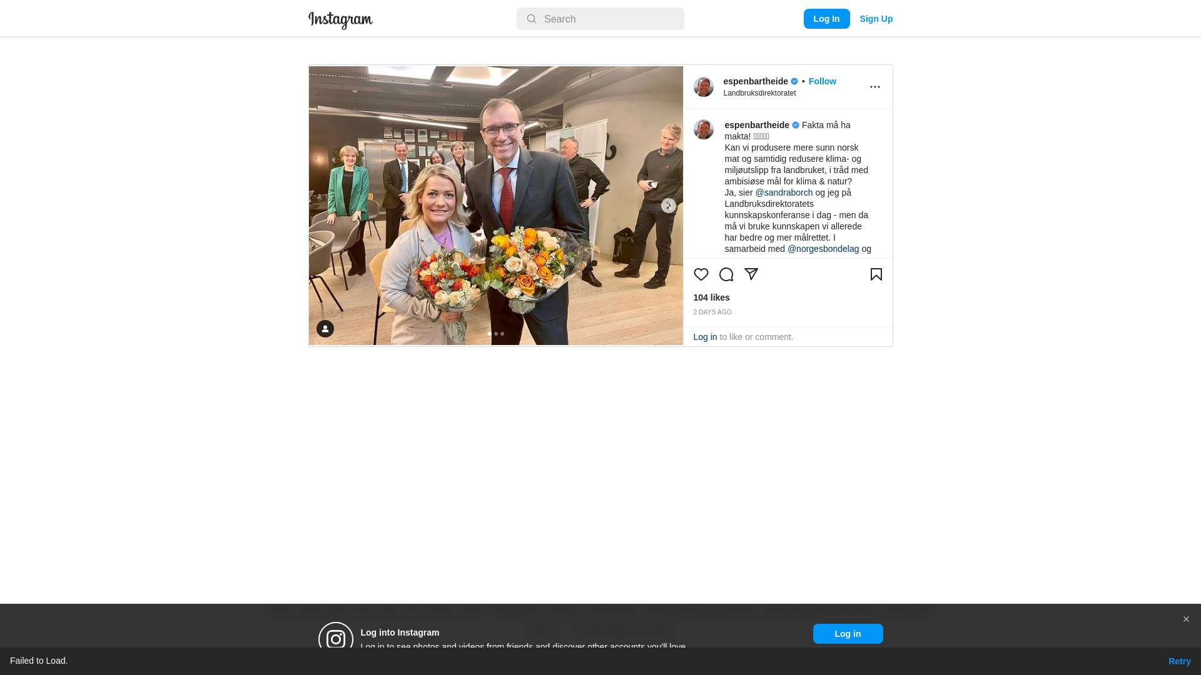Screen dimensions: 1201x675
Task: Save post with bookmark icon
Action: (876, 274)
